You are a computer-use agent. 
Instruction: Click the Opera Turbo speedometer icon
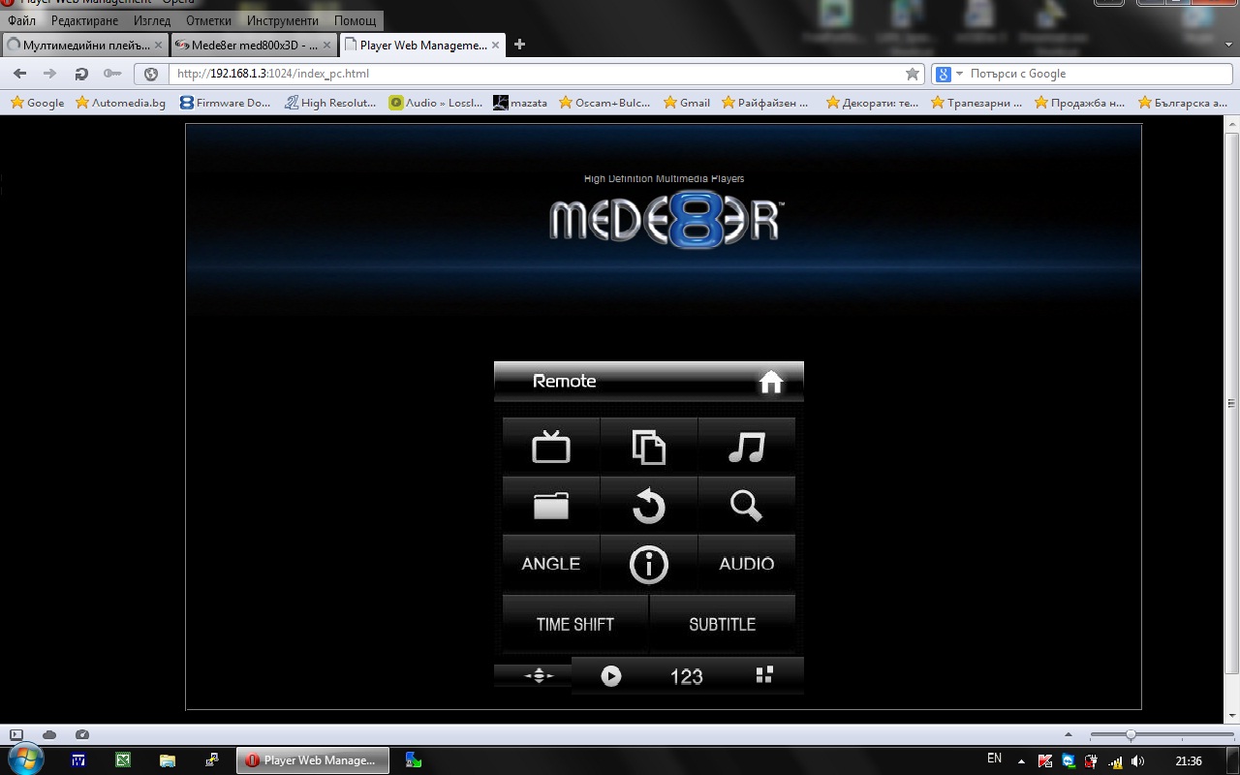[x=82, y=735]
